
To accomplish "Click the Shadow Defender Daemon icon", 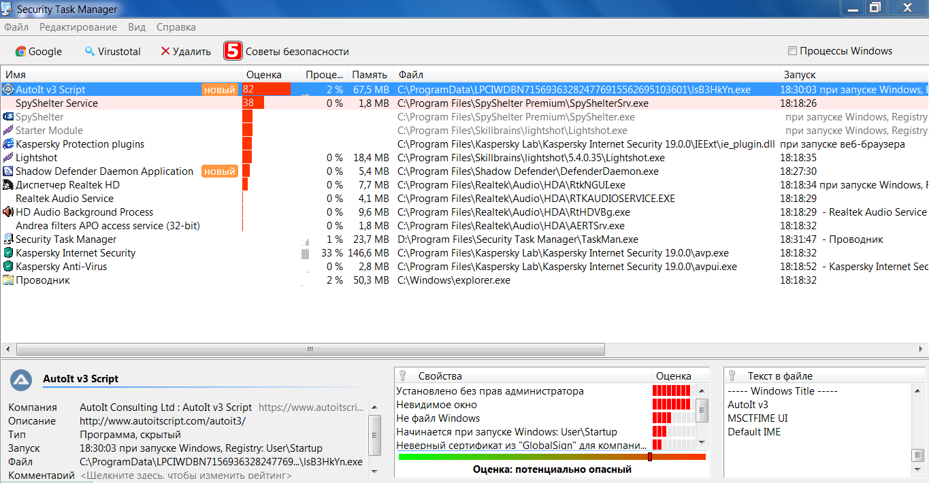I will pyautogui.click(x=8, y=171).
